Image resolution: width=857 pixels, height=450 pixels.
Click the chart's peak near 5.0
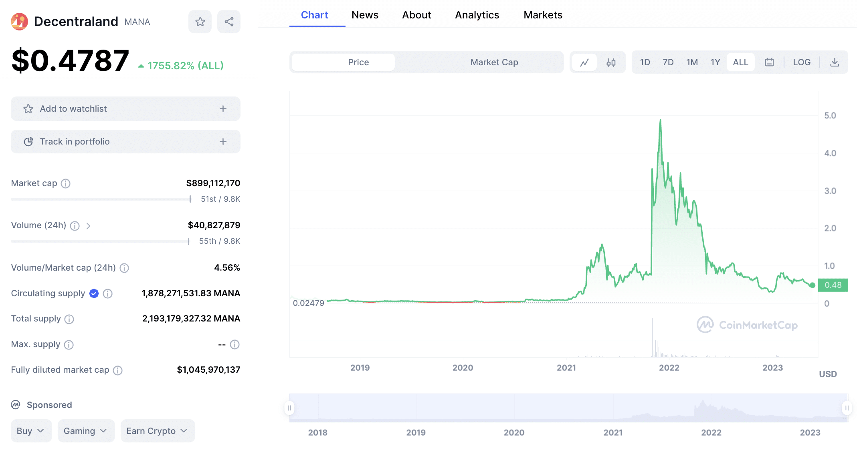click(660, 121)
